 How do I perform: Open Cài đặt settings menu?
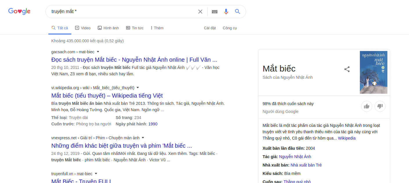pyautogui.click(x=210, y=28)
